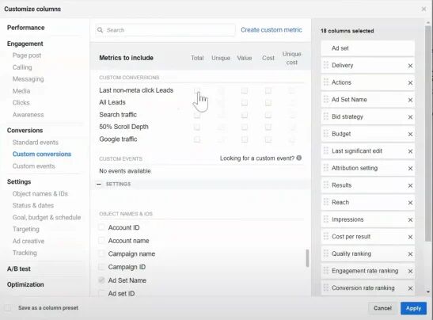The width and height of the screenshot is (433, 320).
Task: Check Total for 50% Scroll Depth
Action: (x=197, y=127)
